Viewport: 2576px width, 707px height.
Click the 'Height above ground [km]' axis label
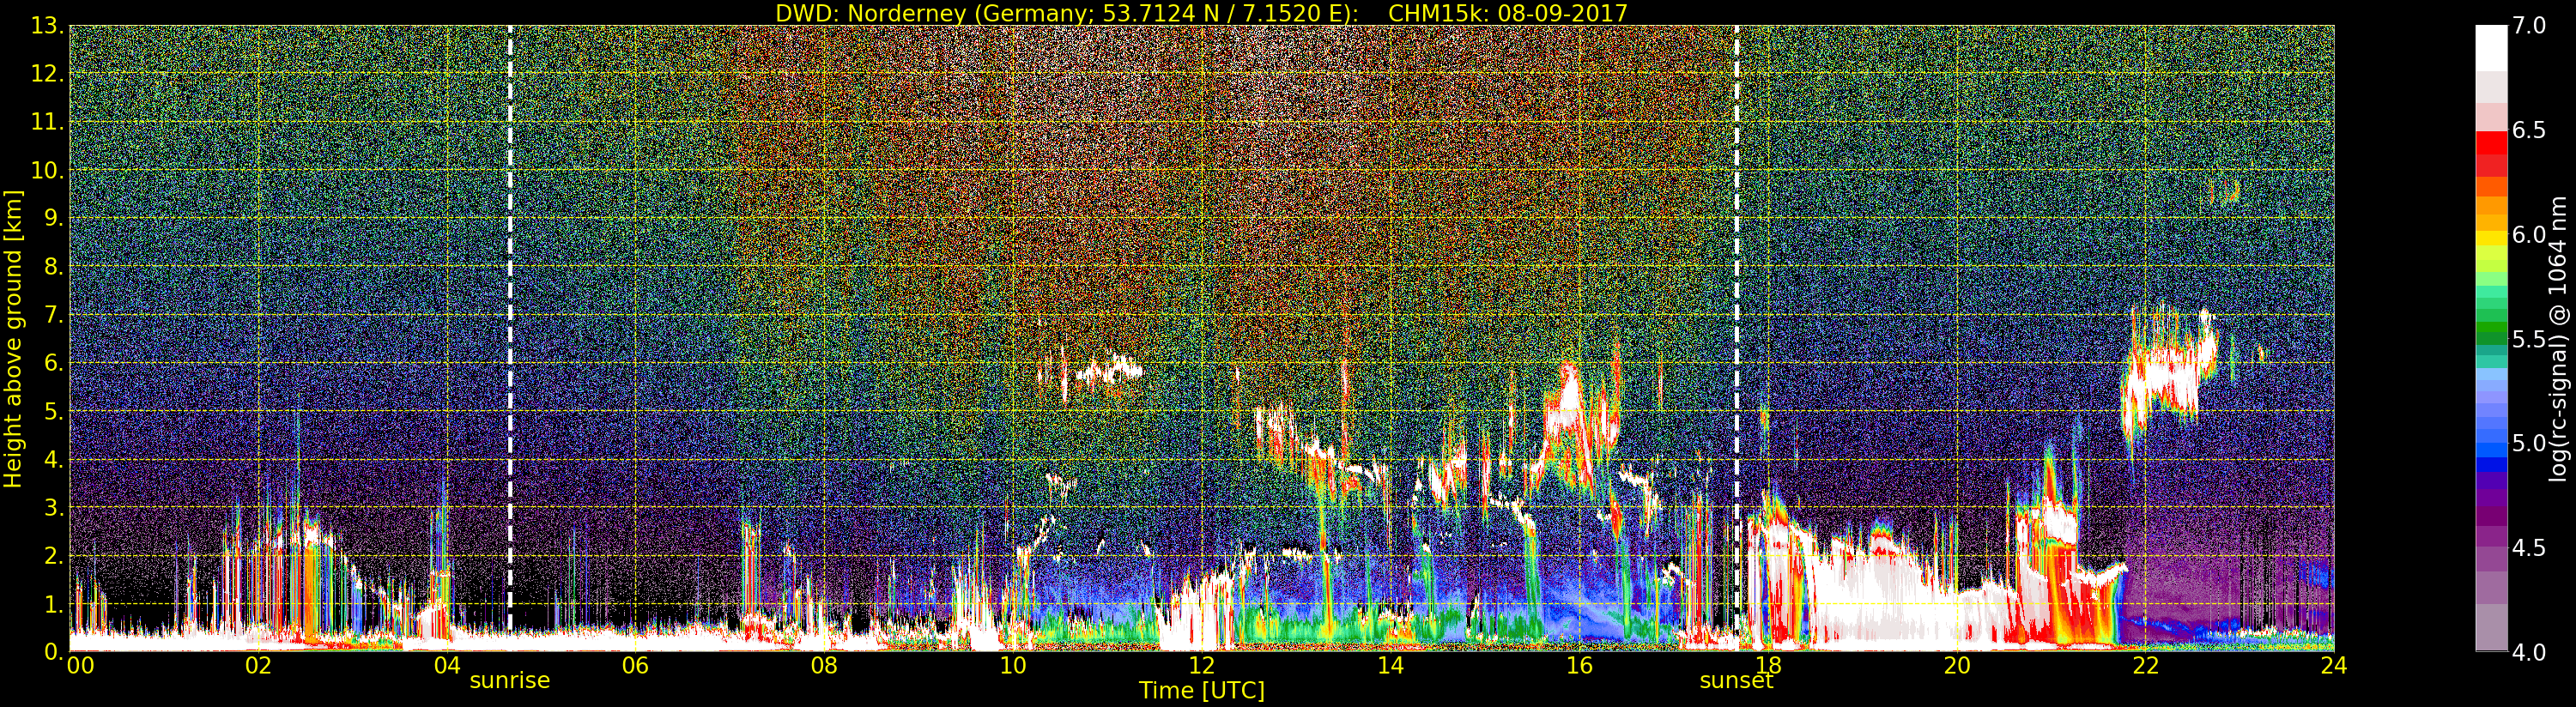(13, 339)
